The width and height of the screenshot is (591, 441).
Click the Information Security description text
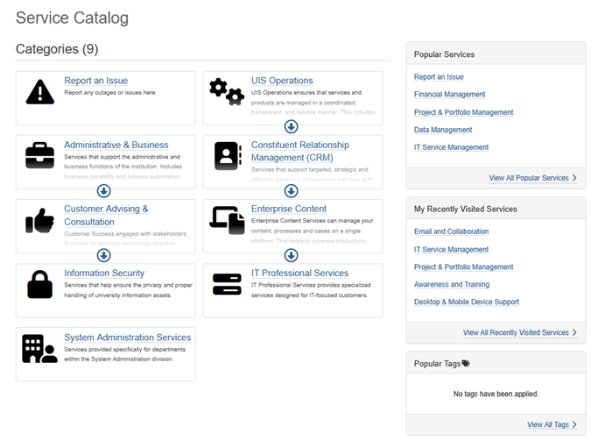coord(128,290)
